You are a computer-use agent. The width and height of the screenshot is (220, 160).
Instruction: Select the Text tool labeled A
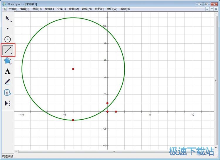click(8, 71)
